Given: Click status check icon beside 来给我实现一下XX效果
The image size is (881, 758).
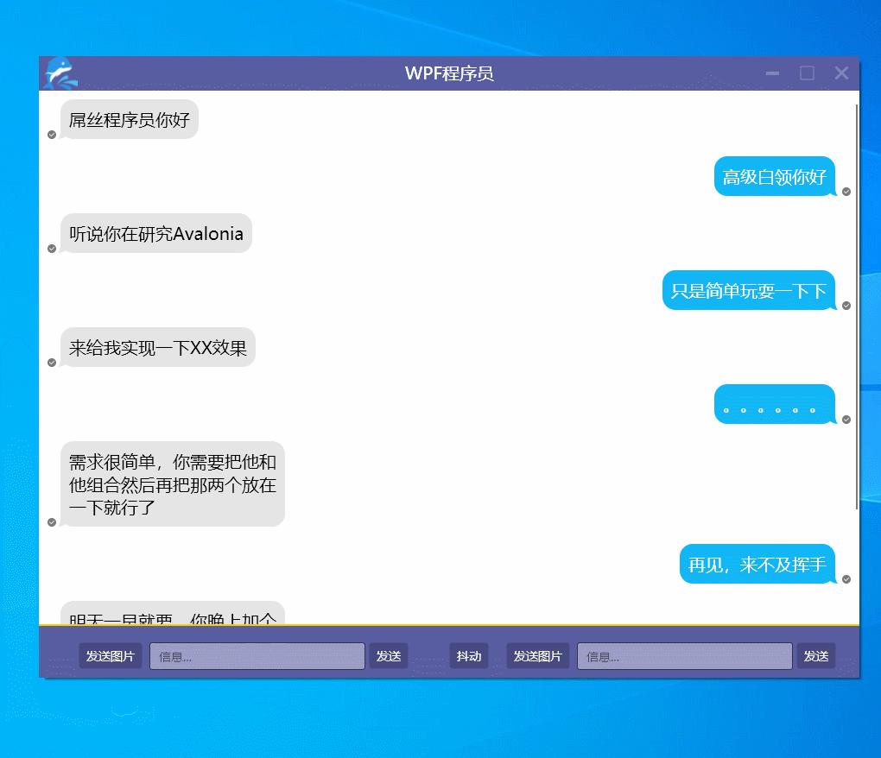Looking at the screenshot, I should point(52,363).
